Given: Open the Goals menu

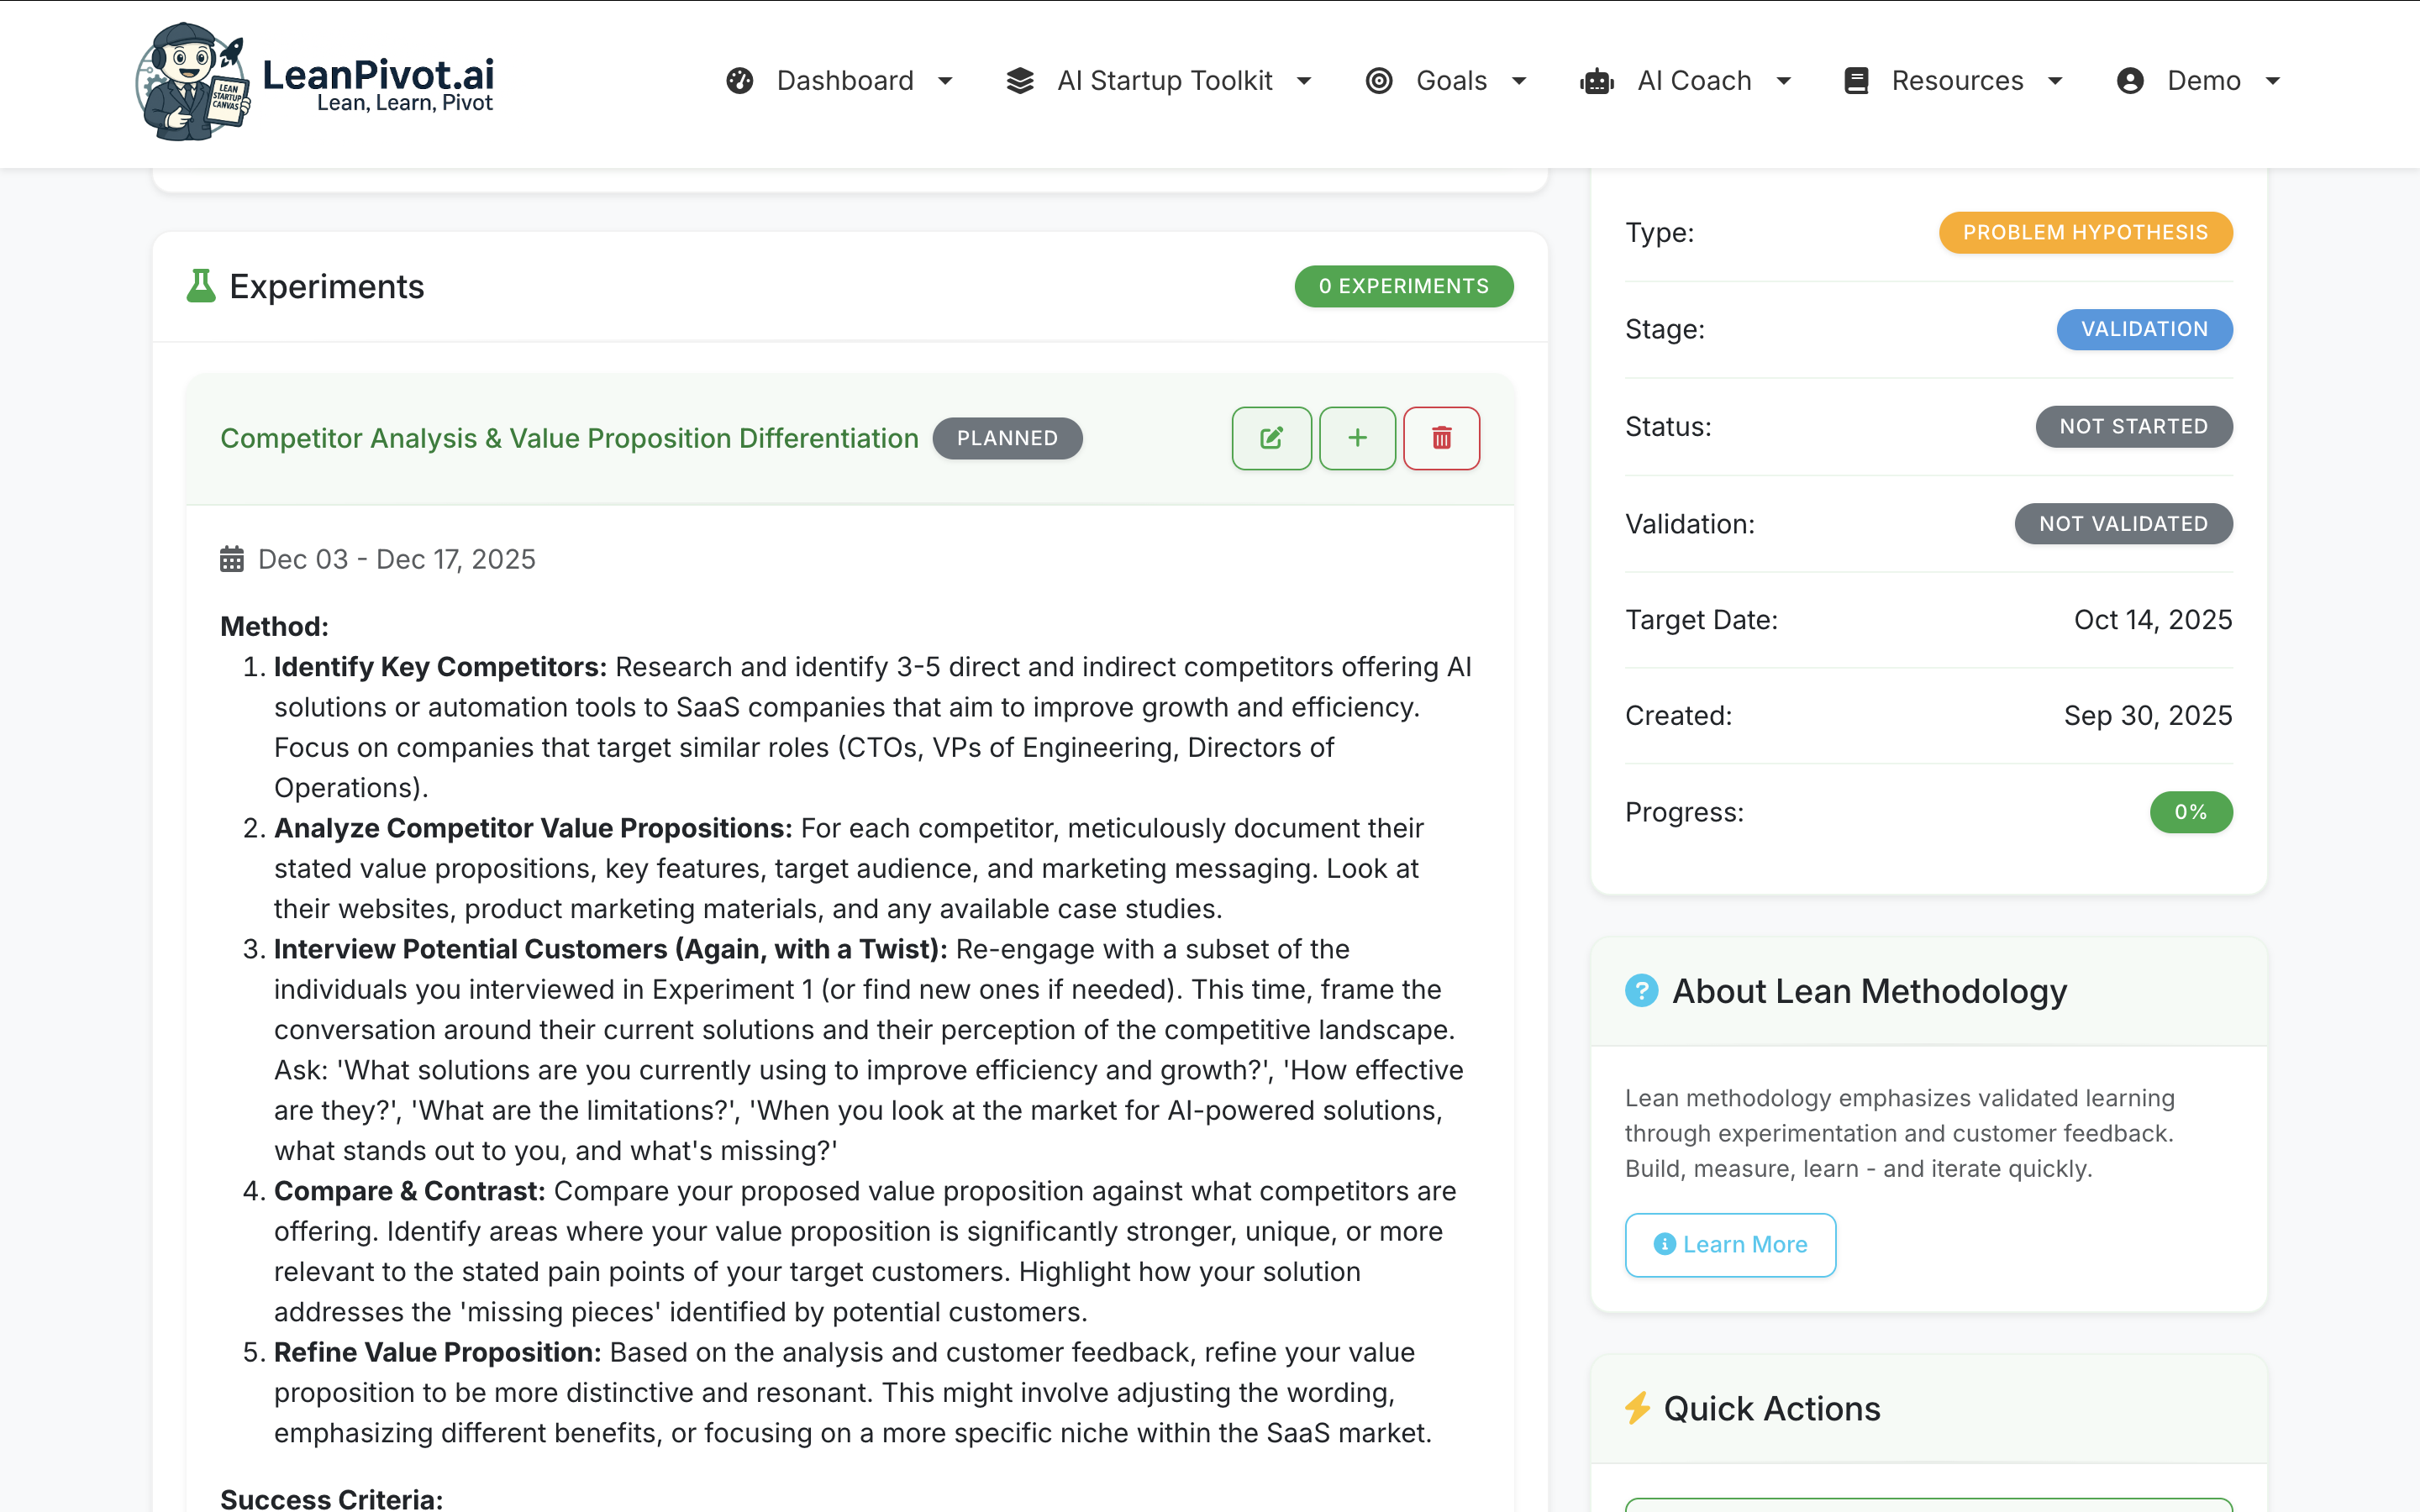Looking at the screenshot, I should coord(1450,81).
